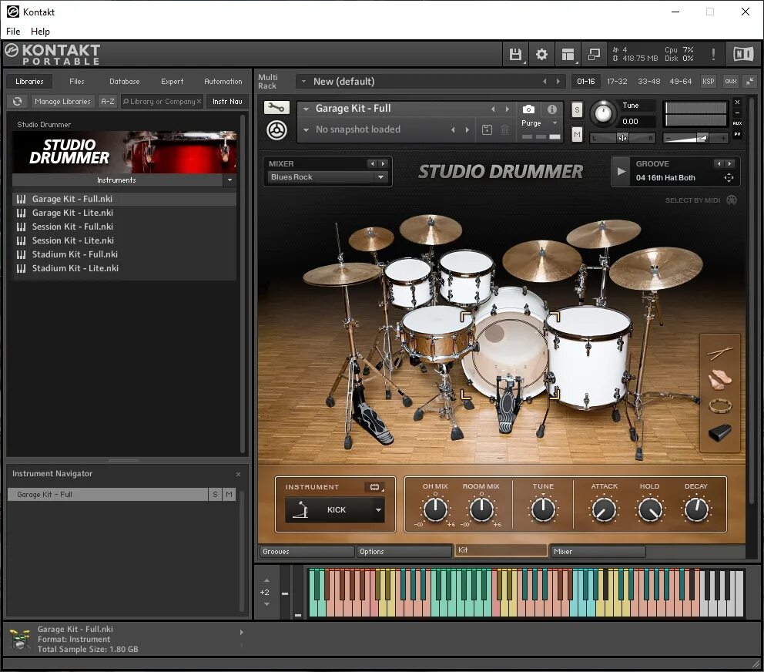This screenshot has height=672, width=764.
Task: Solo Garage Kit in Instrument Navigator
Action: 215,495
